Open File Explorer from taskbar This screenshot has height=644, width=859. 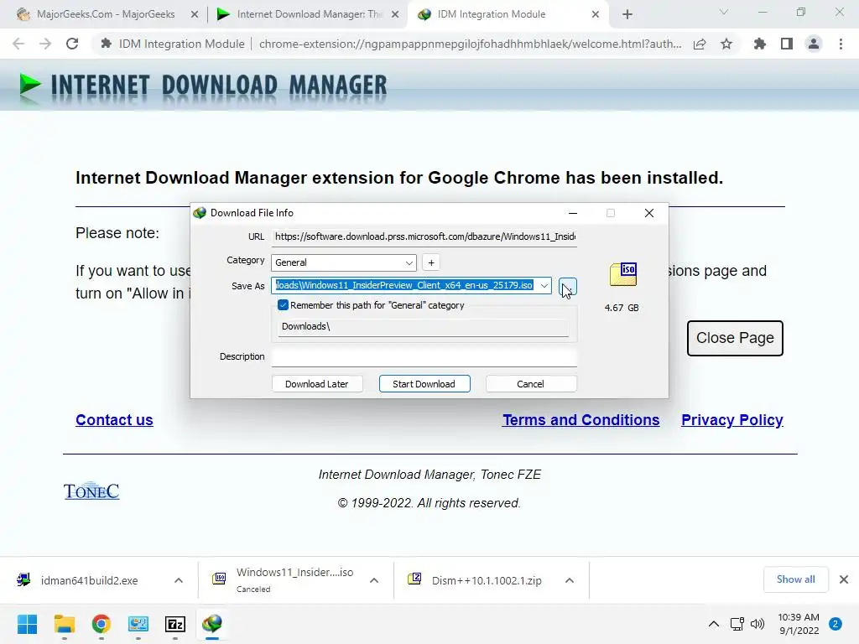click(64, 624)
